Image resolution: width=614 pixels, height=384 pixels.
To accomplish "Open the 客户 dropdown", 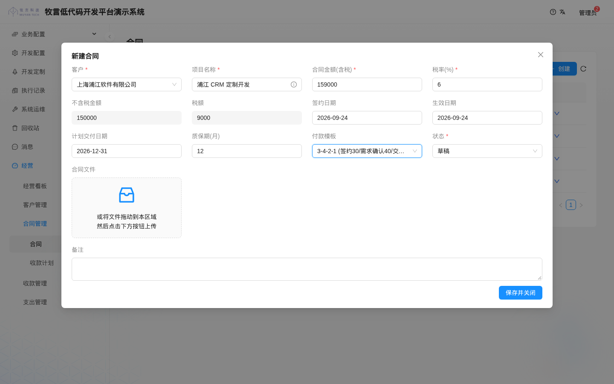I will pos(127,84).
